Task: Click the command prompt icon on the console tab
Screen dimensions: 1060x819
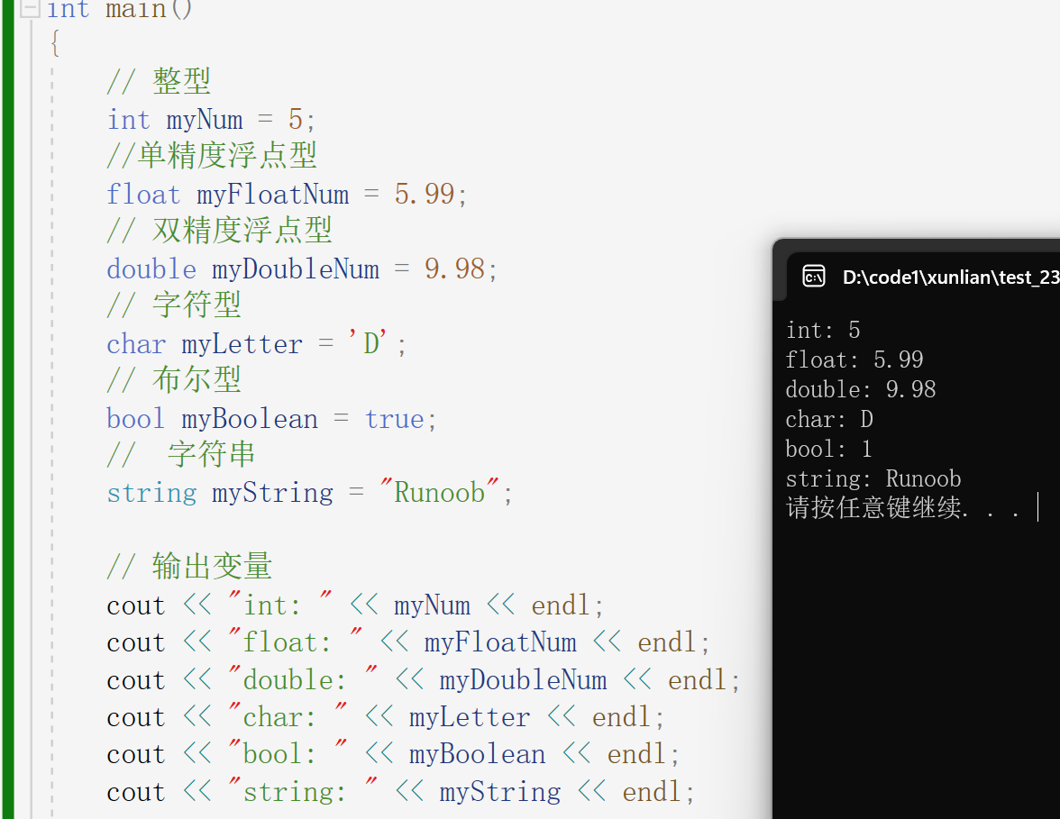Action: [814, 276]
